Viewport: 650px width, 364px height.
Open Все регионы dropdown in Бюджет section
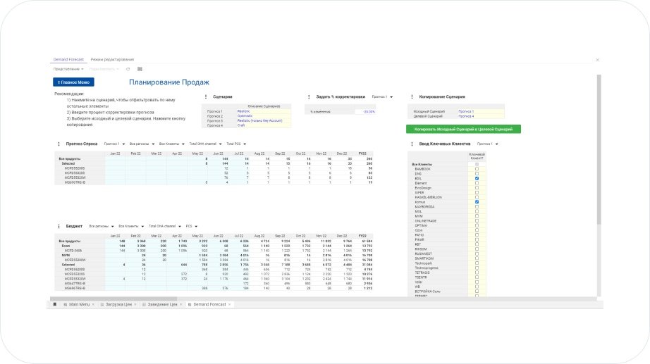[x=101, y=227]
